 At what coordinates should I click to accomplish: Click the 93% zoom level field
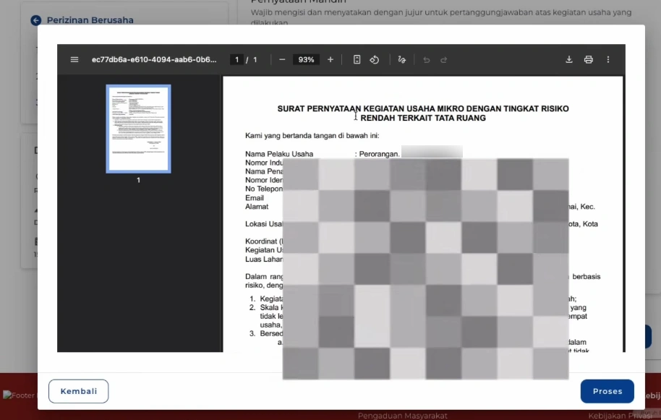(x=306, y=60)
